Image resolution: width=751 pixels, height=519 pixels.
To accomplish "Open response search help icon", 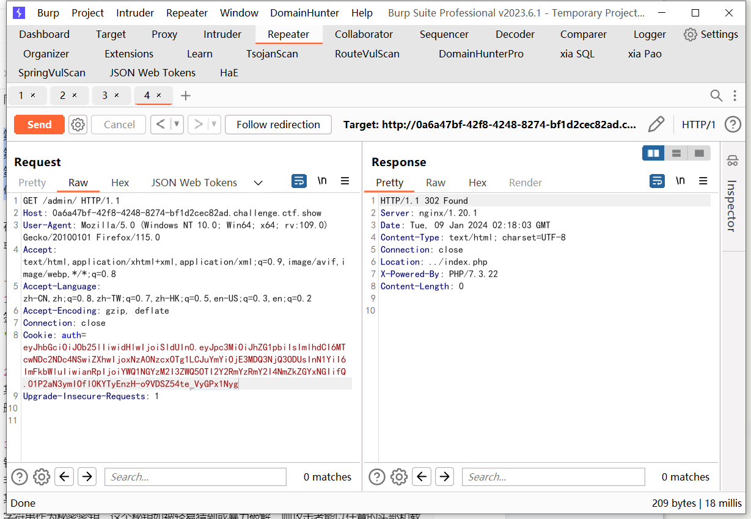I will click(x=377, y=477).
